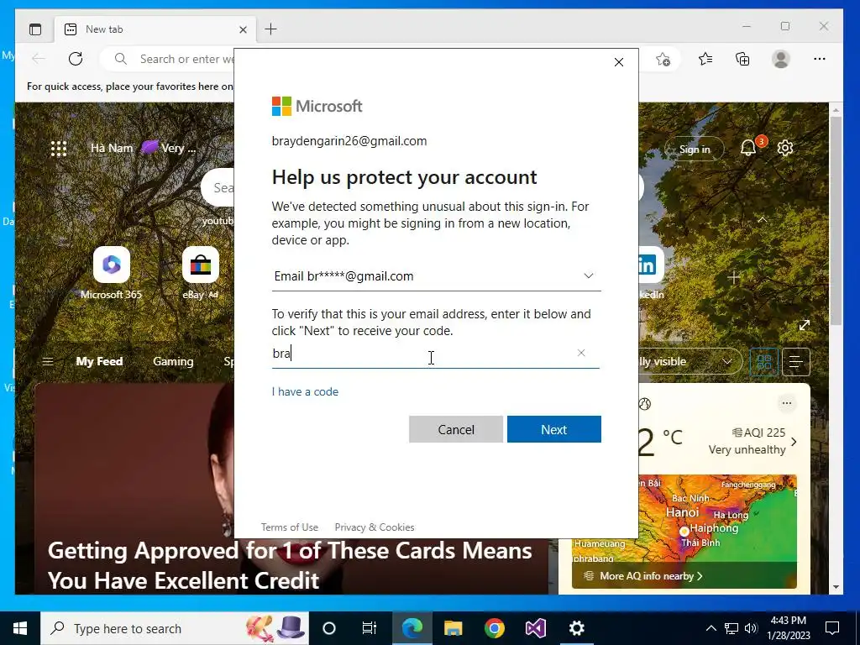The width and height of the screenshot is (860, 645).
Task: Open feed hamburger menu icon
Action: (x=48, y=361)
